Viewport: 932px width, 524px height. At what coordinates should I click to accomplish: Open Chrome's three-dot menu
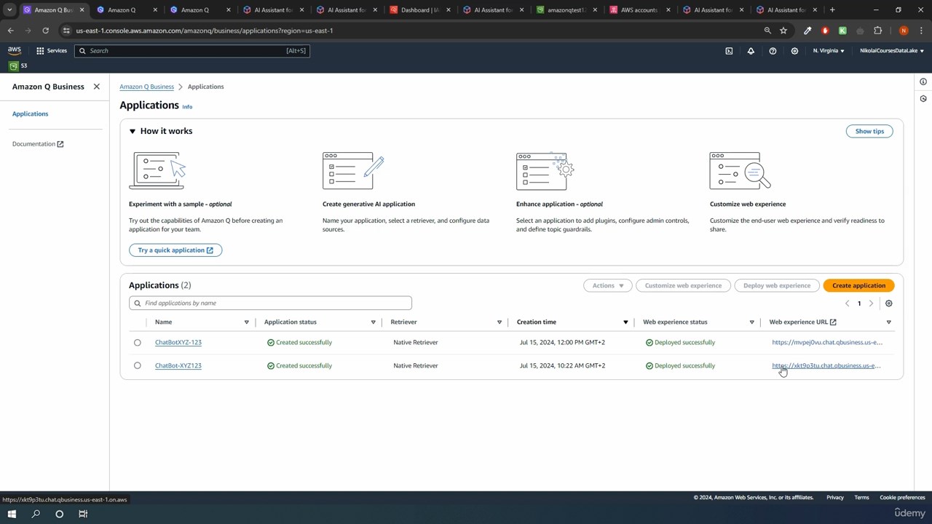coord(921,31)
